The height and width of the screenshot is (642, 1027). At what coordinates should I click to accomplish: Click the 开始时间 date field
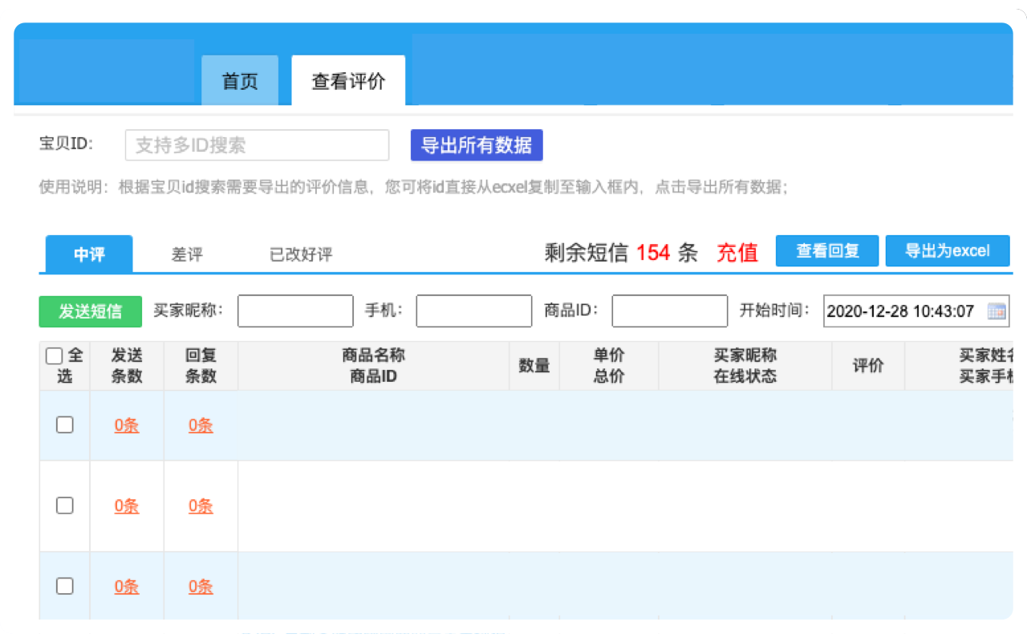click(916, 311)
